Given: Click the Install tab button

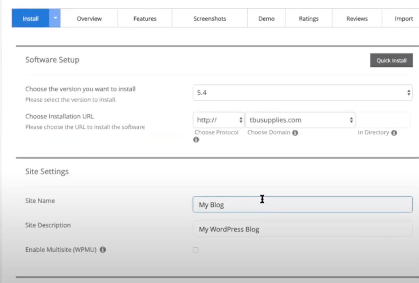Looking at the screenshot, I should pos(31,19).
